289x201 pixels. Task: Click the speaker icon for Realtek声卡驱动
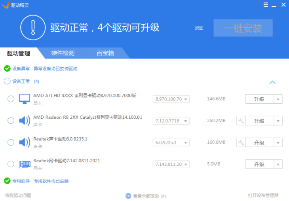pyautogui.click(x=25, y=142)
